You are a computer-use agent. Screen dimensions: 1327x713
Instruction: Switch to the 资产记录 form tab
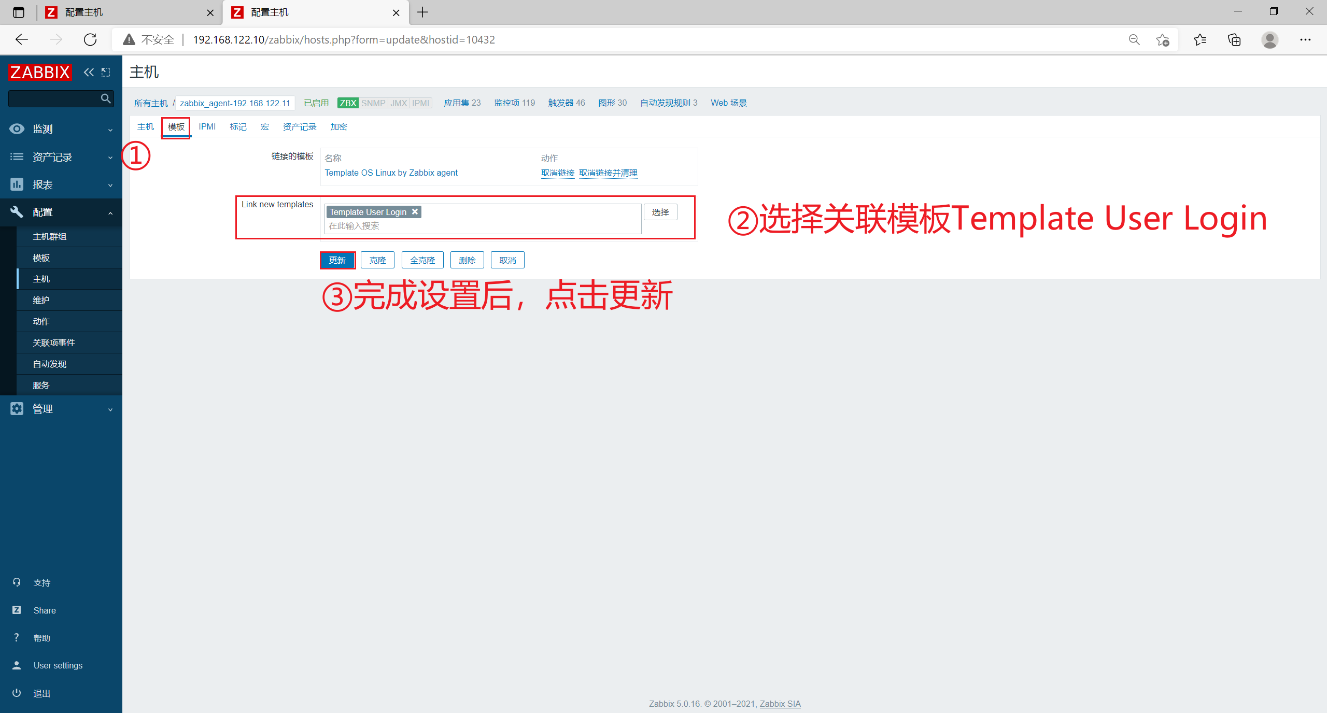click(x=300, y=126)
